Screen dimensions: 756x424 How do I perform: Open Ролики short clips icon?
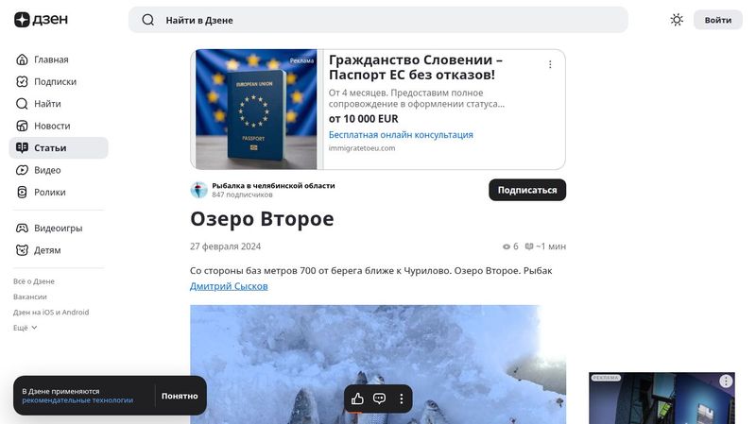pos(22,193)
